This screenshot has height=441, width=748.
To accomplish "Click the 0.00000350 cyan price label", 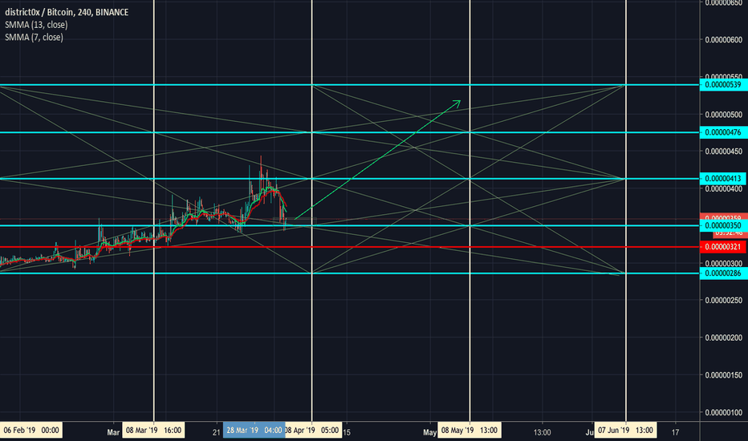I will click(x=723, y=225).
